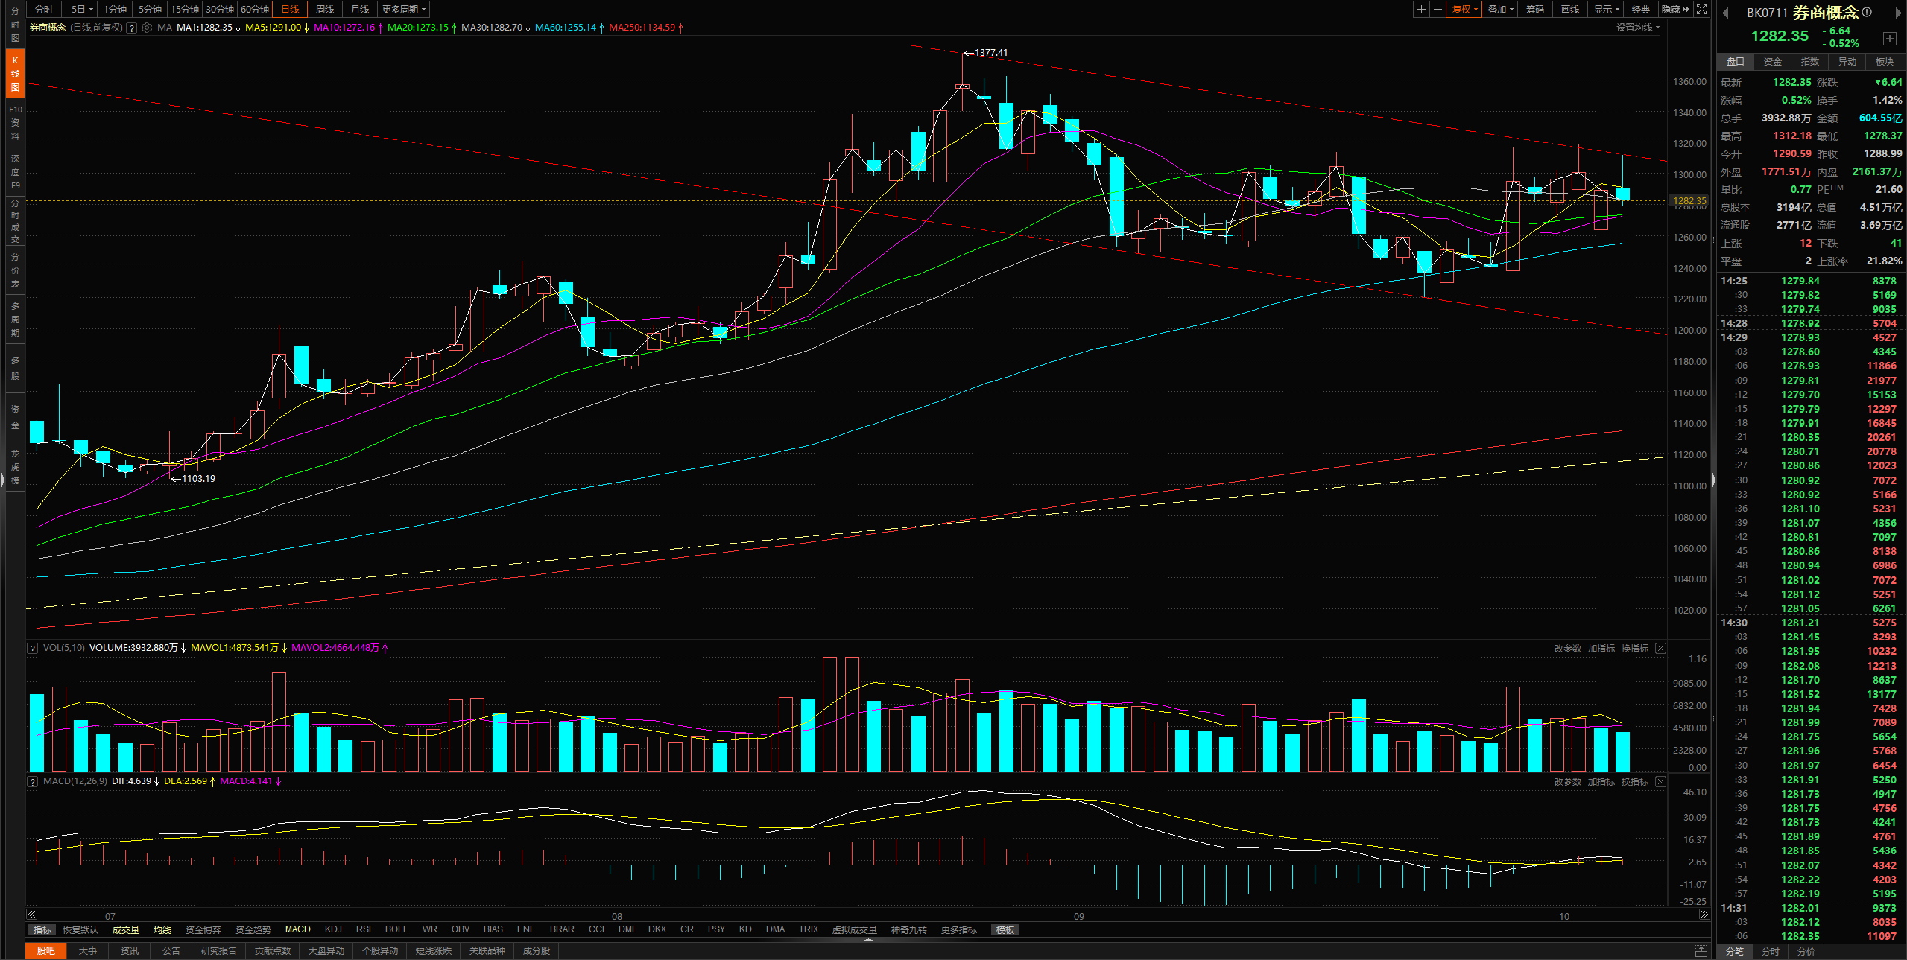The width and height of the screenshot is (1907, 960).
Task: Toggle 均线 moving average display
Action: tap(162, 929)
